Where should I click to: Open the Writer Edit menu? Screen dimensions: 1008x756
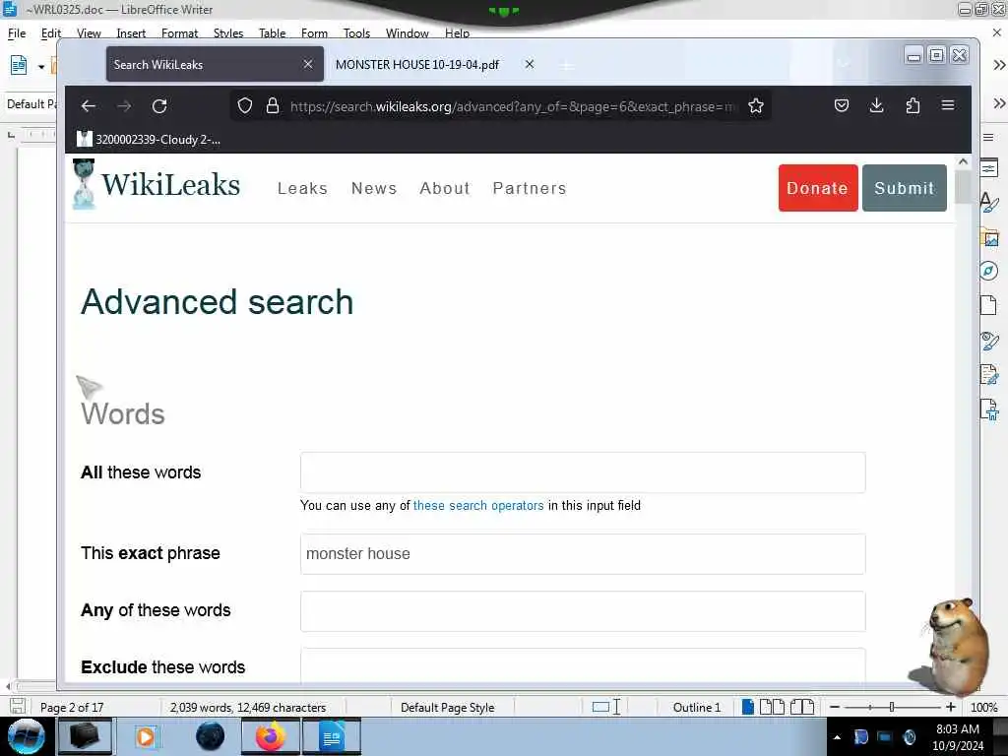[51, 33]
